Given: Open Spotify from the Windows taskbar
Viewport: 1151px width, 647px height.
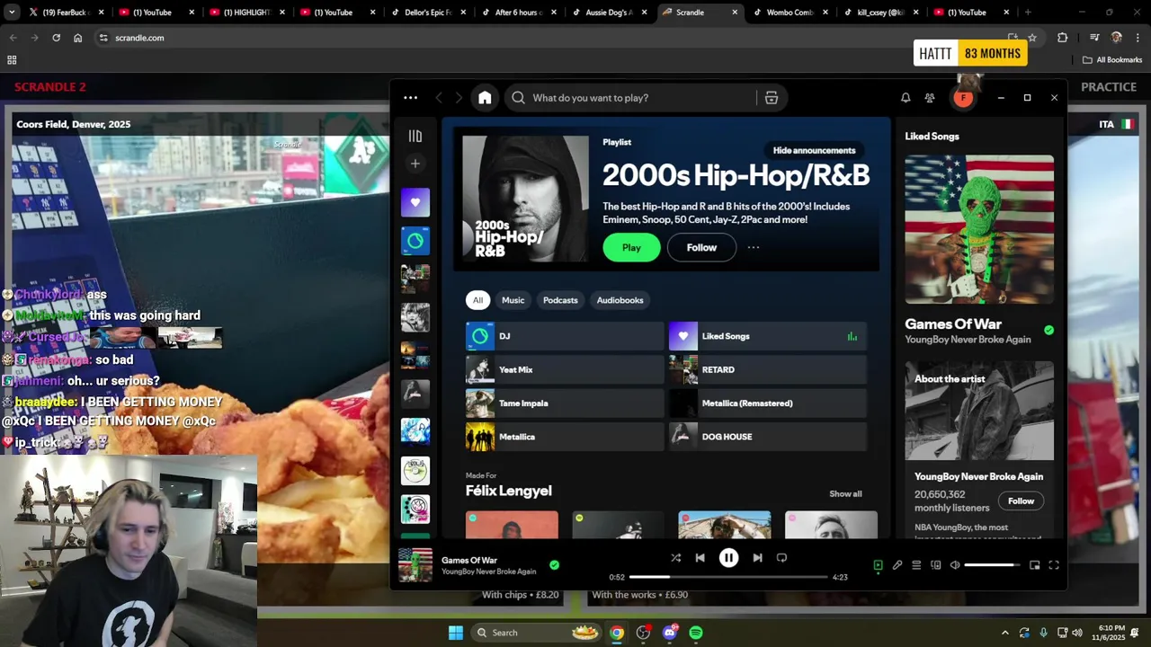Looking at the screenshot, I should coord(696,633).
